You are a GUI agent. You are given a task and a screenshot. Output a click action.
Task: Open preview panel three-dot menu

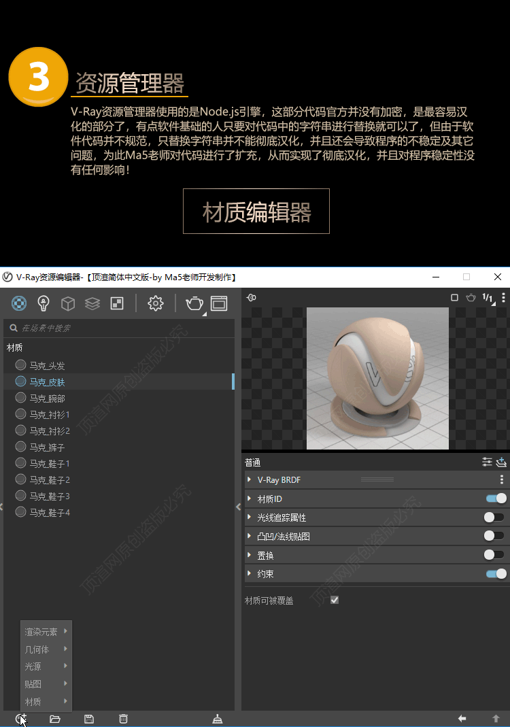pyautogui.click(x=503, y=298)
